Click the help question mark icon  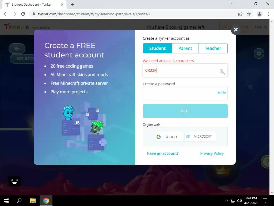point(266,162)
